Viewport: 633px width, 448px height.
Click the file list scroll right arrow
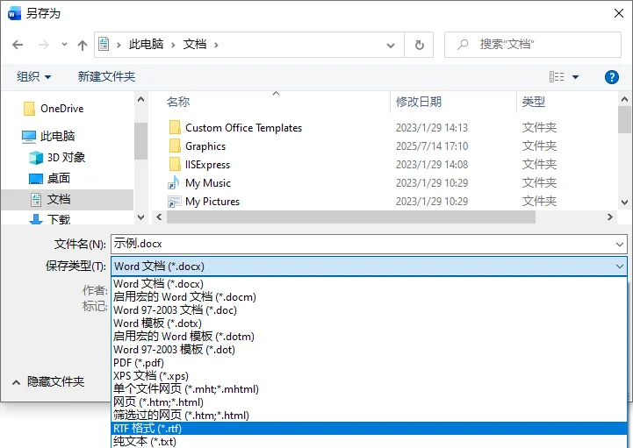click(x=609, y=217)
